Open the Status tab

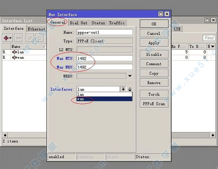pyautogui.click(x=98, y=23)
